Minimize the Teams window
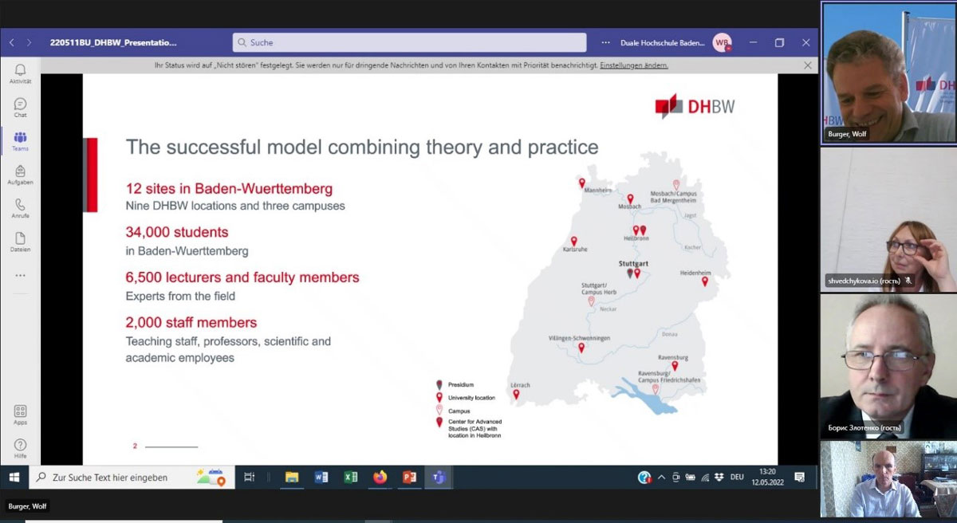Screen dimensions: 957x523 (754, 42)
